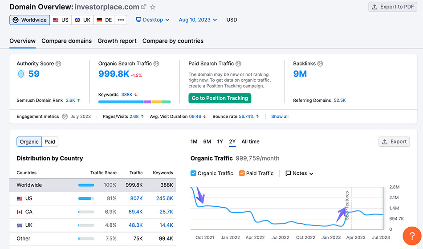Select the Worldwide database button
Viewport: 423px width, 249px height.
(30, 20)
